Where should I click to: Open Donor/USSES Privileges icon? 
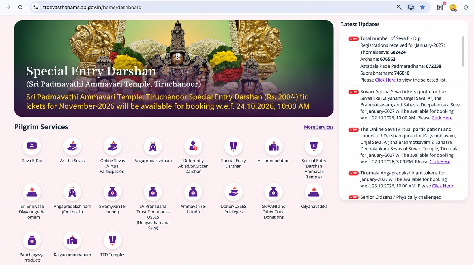233,192
